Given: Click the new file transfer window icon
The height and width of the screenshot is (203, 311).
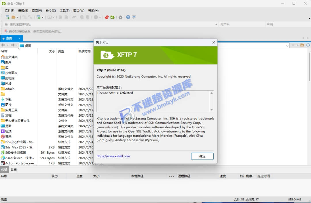Looking at the screenshot, I should coord(38,17).
